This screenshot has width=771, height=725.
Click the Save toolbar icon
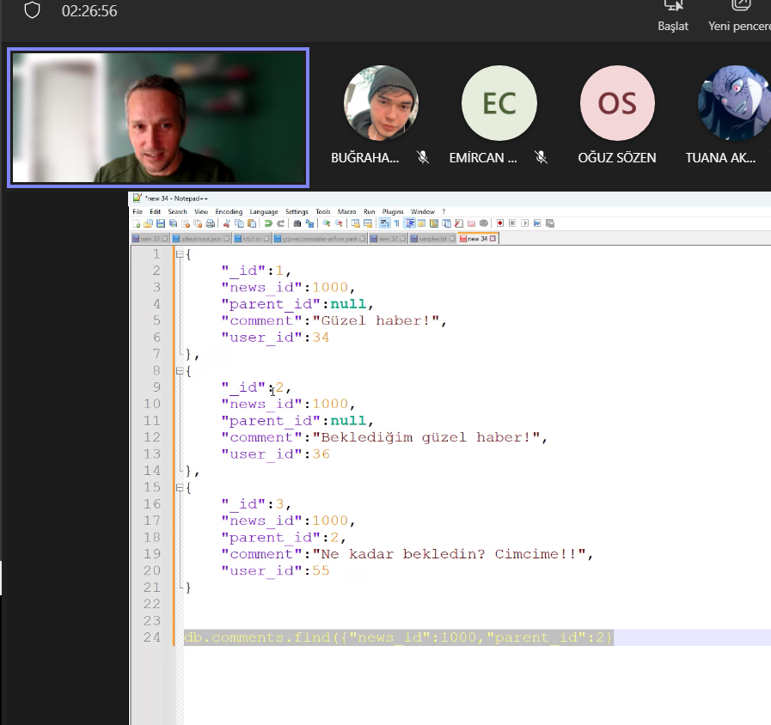(160, 223)
